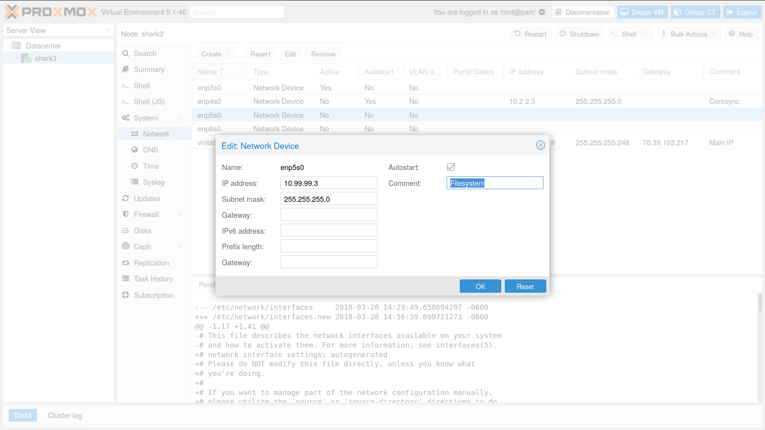The image size is (765, 430).
Task: Open Task History menu item
Action: [153, 279]
